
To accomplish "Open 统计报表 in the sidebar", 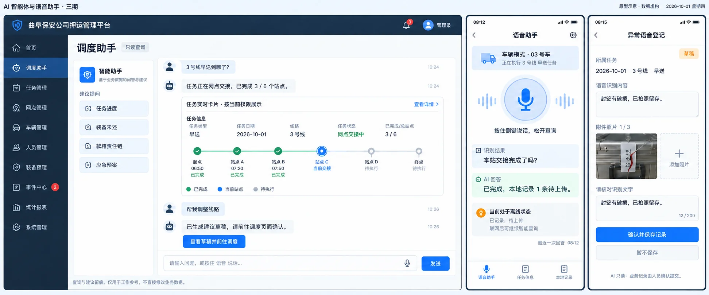I will pyautogui.click(x=36, y=207).
